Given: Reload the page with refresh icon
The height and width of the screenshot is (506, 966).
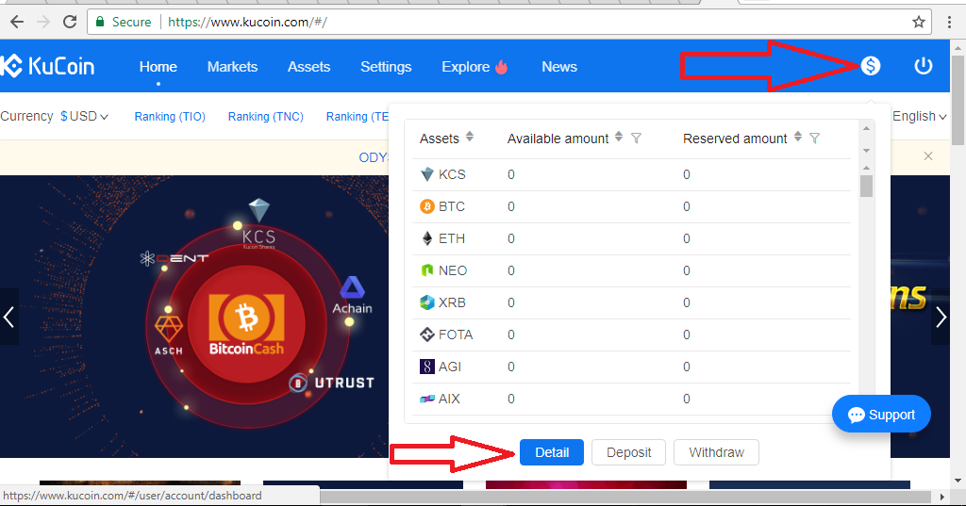Looking at the screenshot, I should click(x=70, y=23).
